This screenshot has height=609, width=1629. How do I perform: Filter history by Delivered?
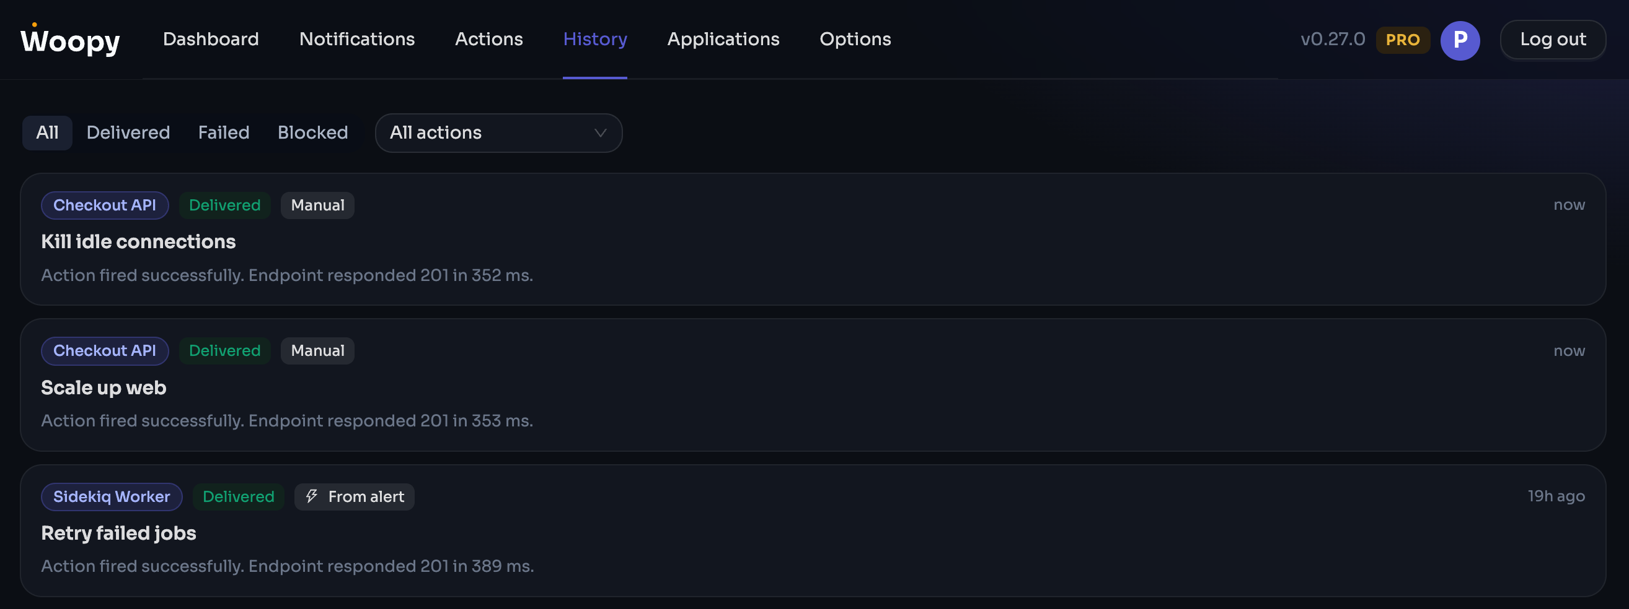tap(128, 132)
